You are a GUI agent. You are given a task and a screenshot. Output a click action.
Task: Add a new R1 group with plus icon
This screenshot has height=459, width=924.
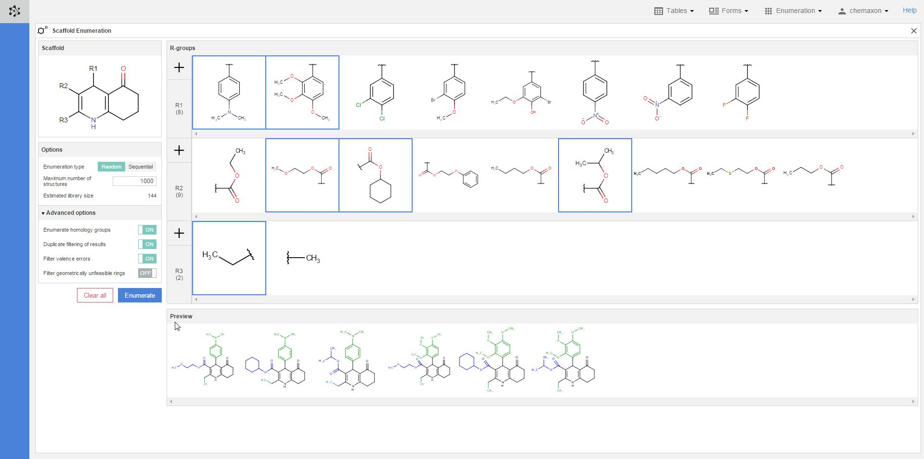tap(179, 67)
